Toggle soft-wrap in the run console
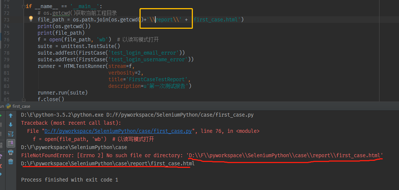This screenshot has width=399, height=190. click(x=11, y=134)
